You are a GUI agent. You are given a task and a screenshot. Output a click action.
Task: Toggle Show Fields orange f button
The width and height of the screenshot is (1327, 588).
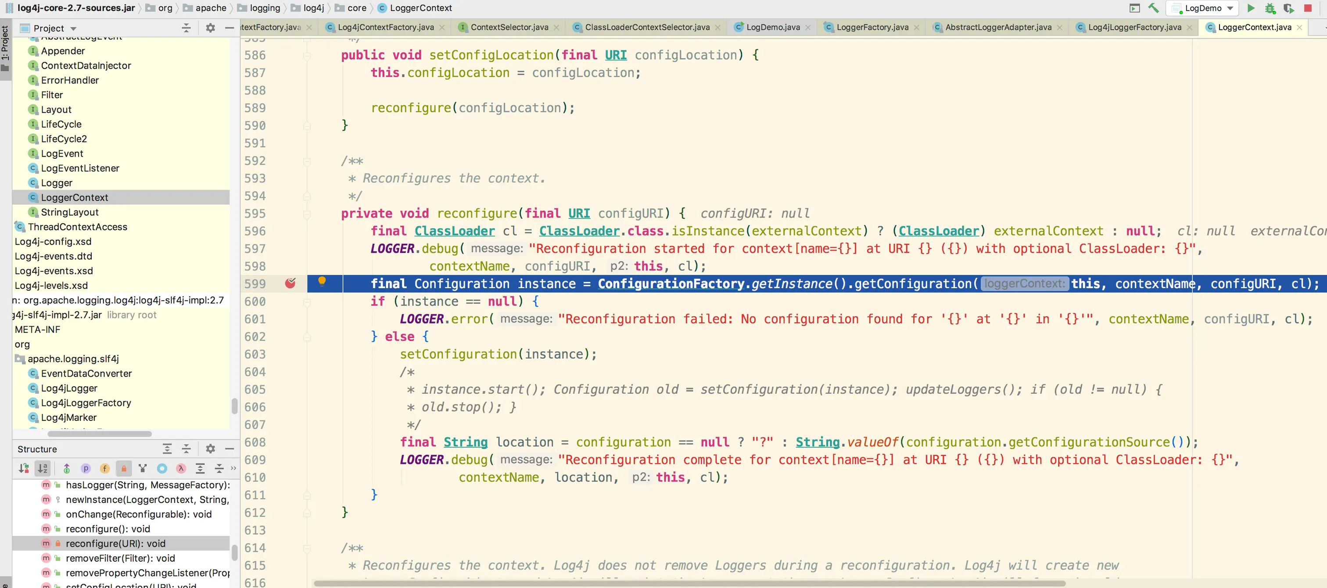pos(104,468)
